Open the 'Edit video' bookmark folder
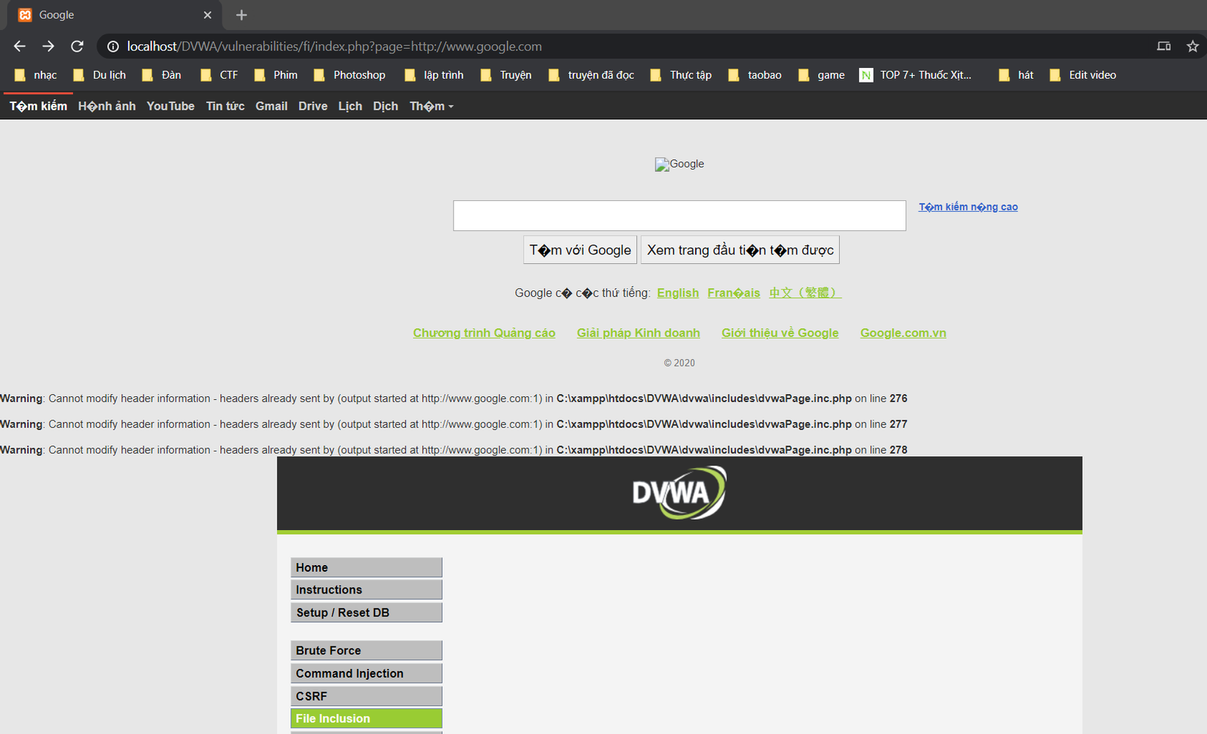Screen dimensions: 1207x734 click(1083, 75)
